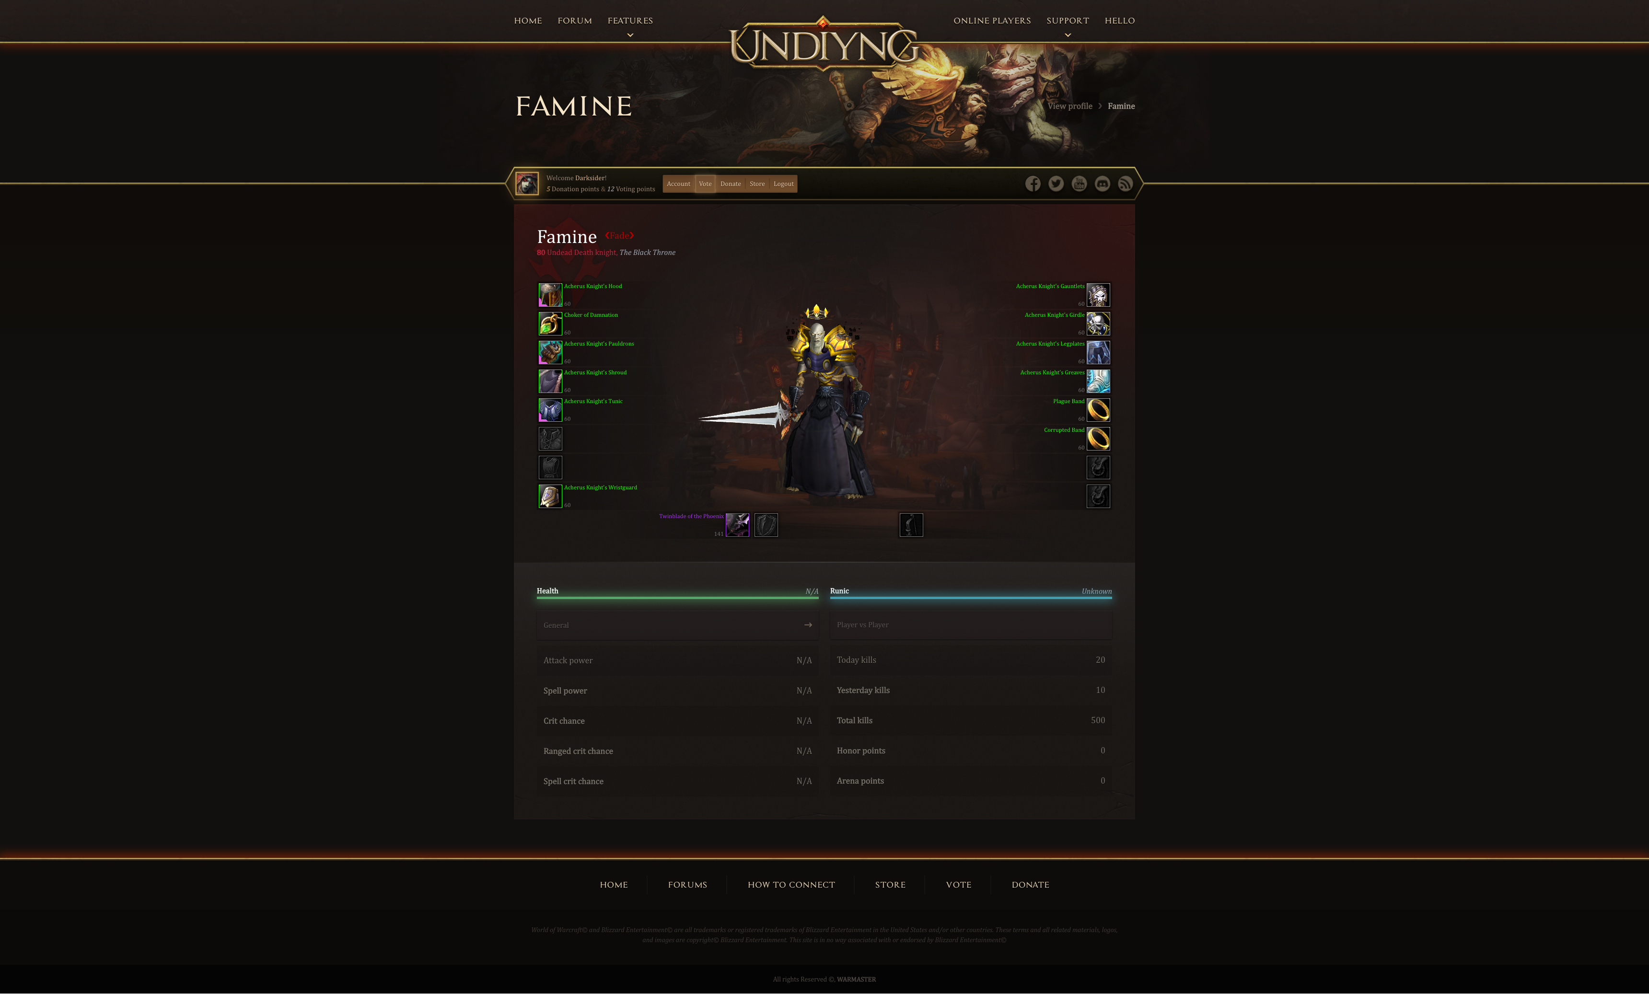Image resolution: width=1649 pixels, height=994 pixels.
Task: Click the Total kills row
Action: tap(971, 720)
